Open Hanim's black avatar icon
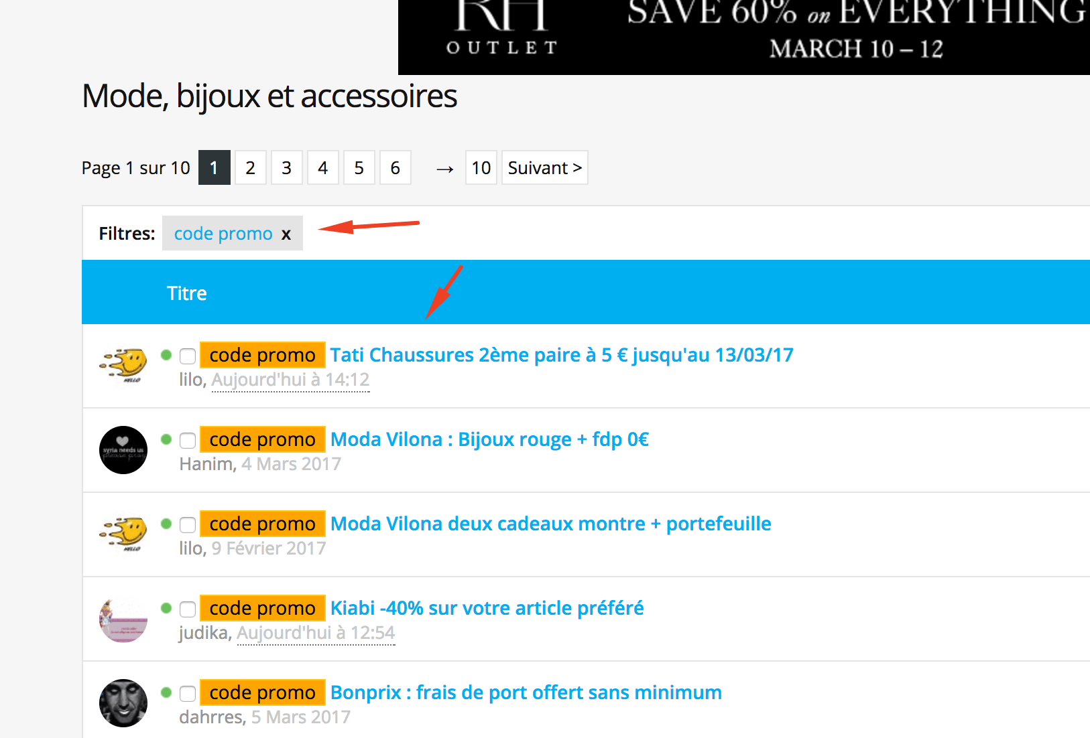 [x=123, y=450]
